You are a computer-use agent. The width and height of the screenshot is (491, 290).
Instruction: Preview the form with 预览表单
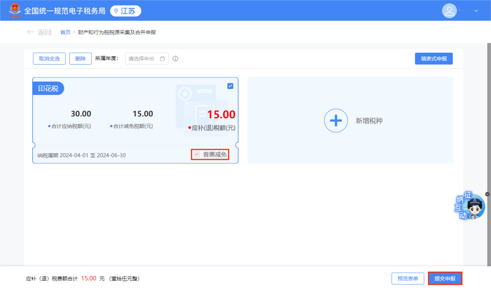click(407, 278)
